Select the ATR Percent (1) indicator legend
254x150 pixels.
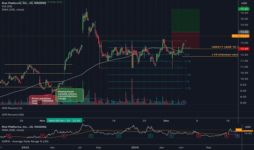tap(12, 108)
